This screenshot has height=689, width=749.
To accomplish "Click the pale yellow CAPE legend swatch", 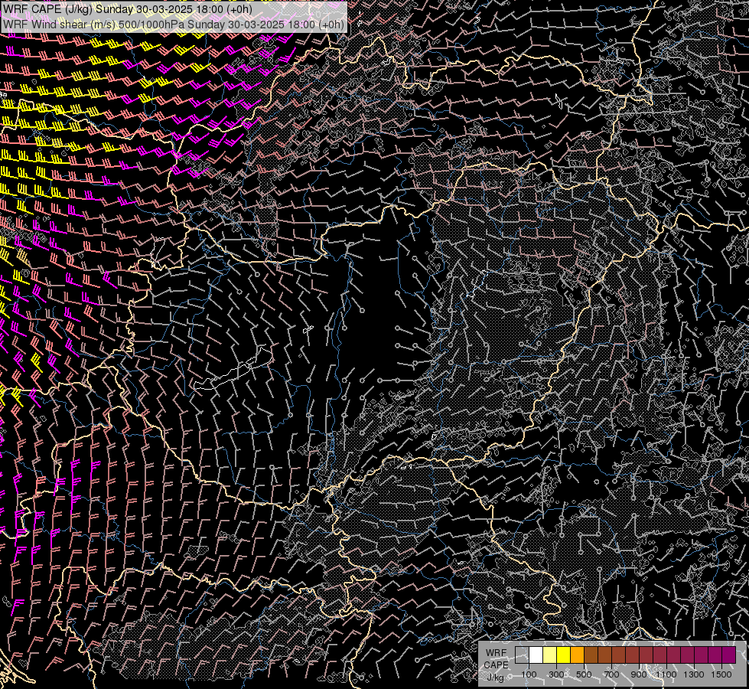I will click(550, 655).
